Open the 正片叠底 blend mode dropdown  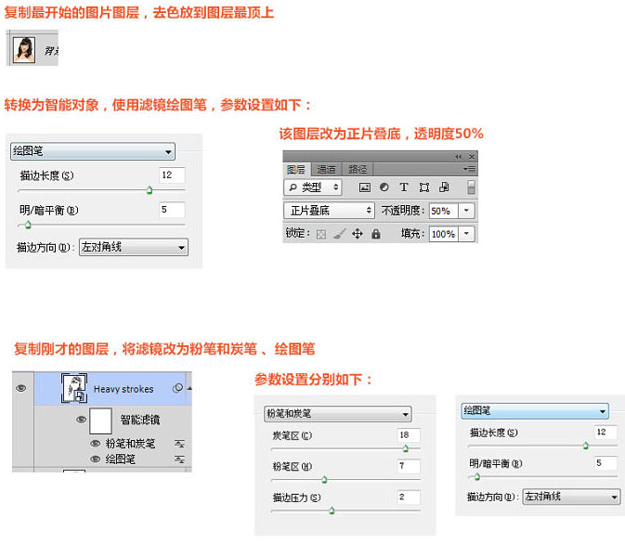330,211
